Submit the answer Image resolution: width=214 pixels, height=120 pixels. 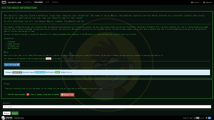click(15, 113)
